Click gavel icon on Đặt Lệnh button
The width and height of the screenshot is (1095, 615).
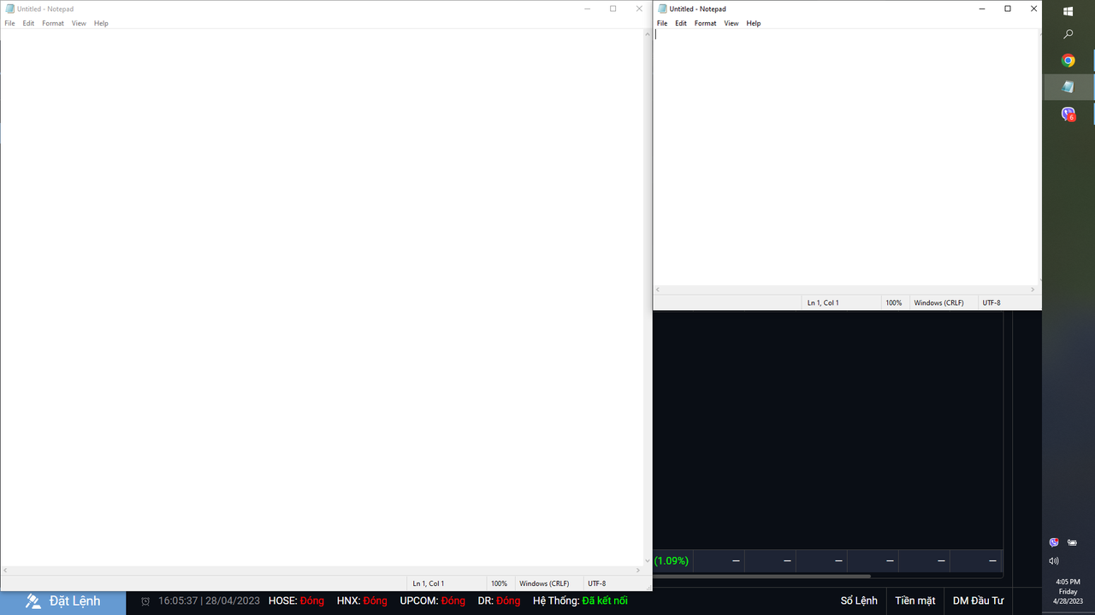coord(33,601)
